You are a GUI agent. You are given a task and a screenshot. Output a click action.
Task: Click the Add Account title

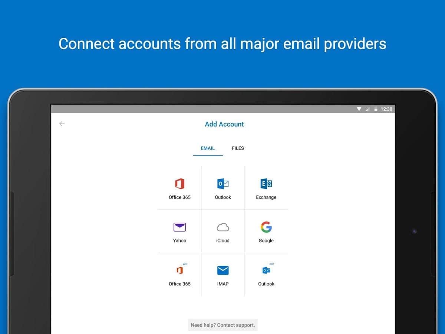(224, 124)
